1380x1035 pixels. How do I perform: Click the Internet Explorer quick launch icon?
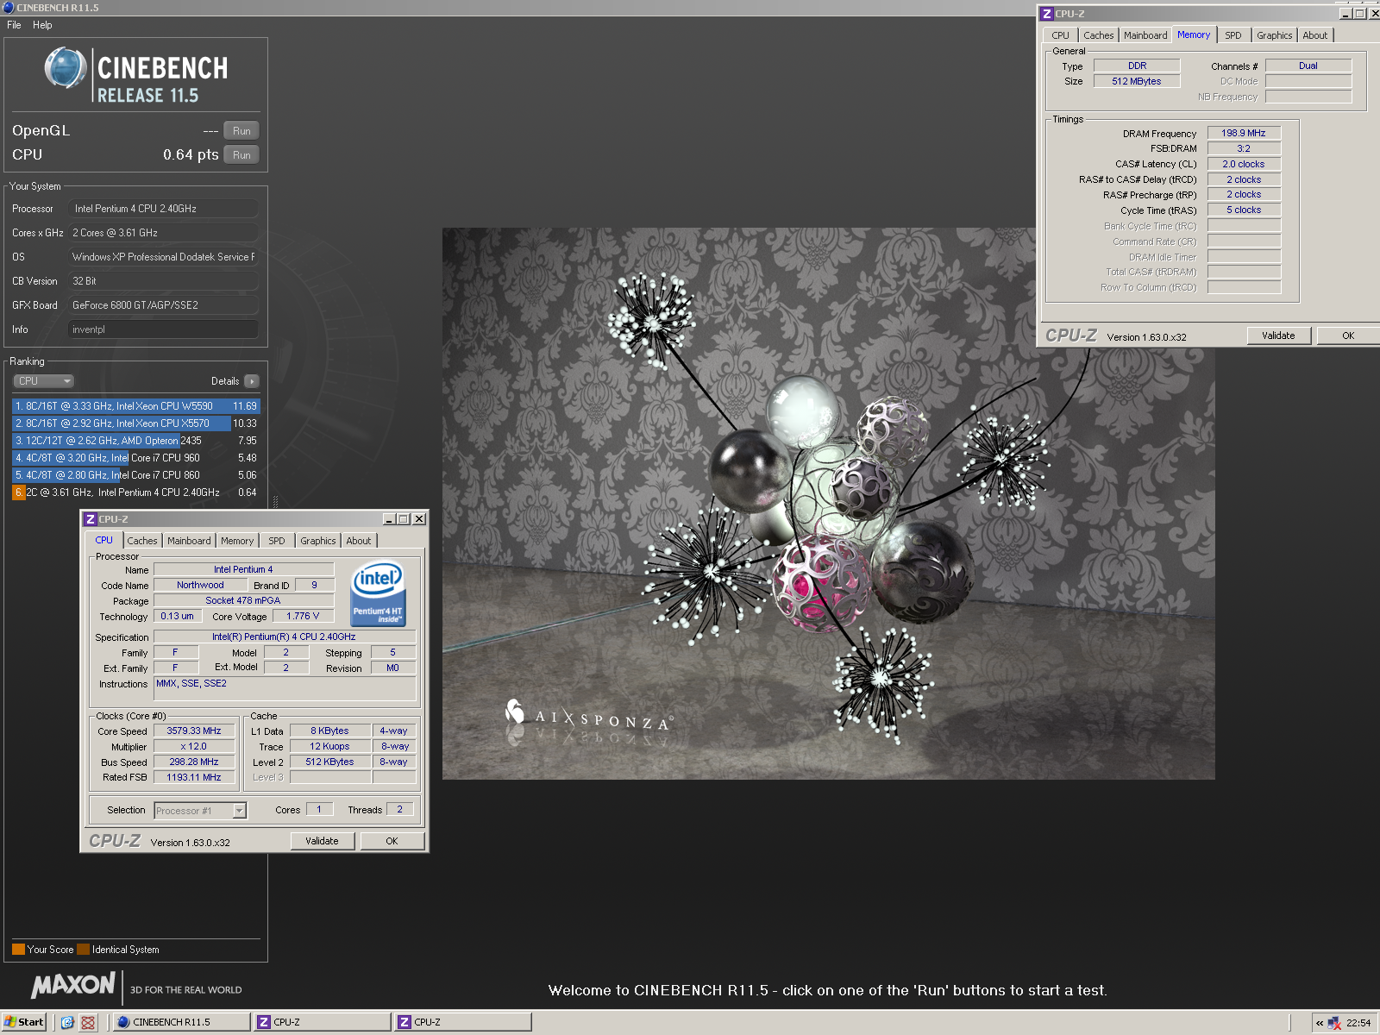click(67, 1022)
